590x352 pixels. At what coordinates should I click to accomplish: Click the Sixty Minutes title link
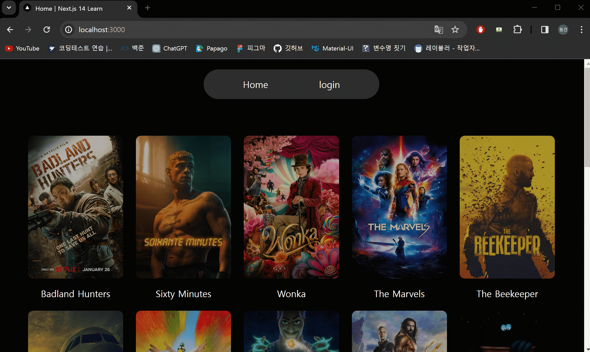[183, 294]
